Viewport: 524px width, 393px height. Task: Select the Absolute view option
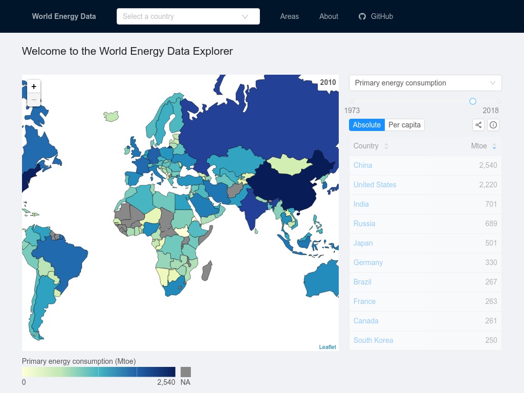click(366, 125)
